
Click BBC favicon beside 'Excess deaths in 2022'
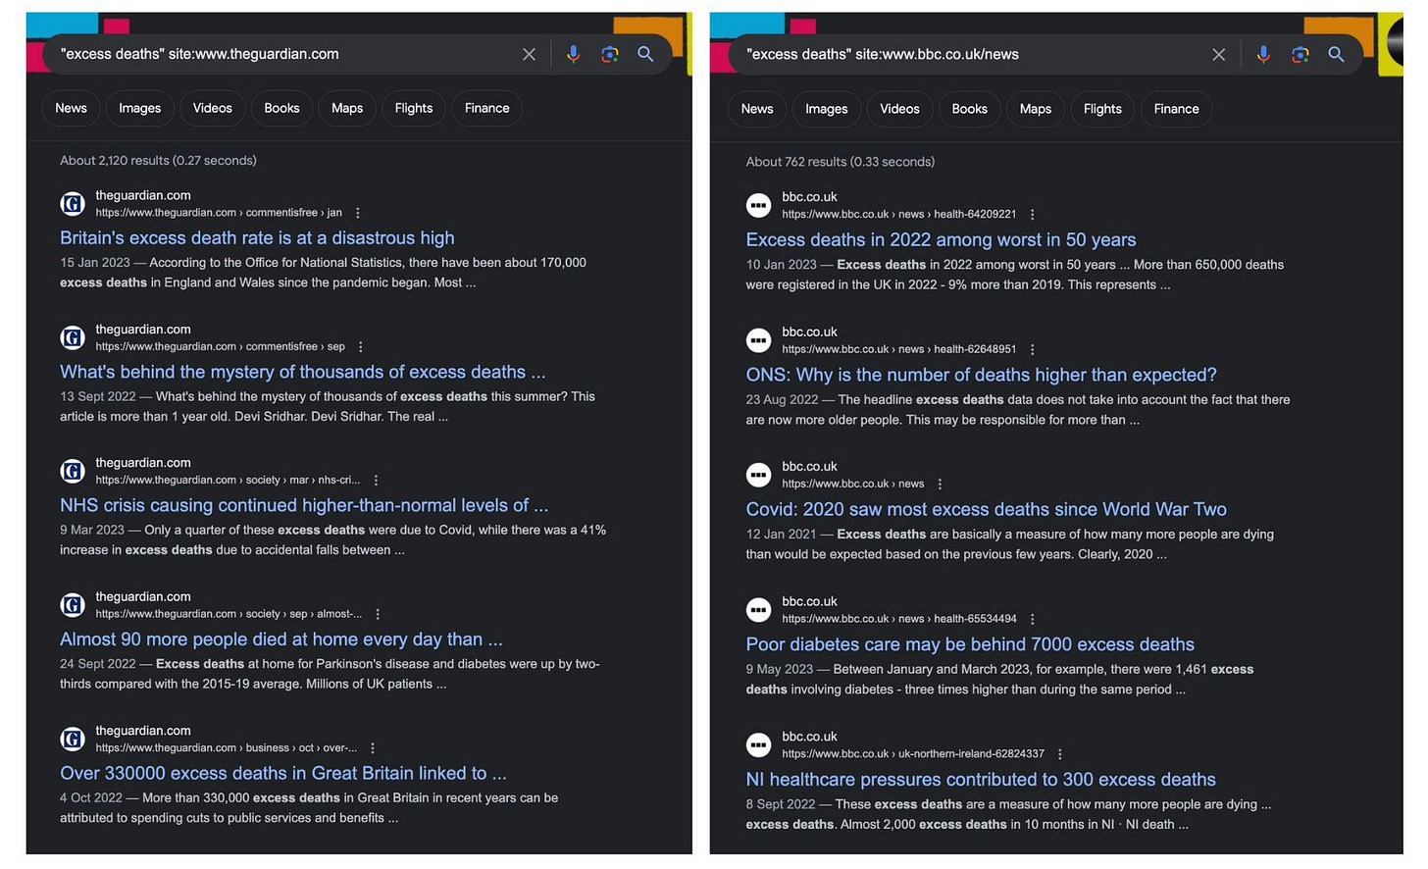pos(758,205)
